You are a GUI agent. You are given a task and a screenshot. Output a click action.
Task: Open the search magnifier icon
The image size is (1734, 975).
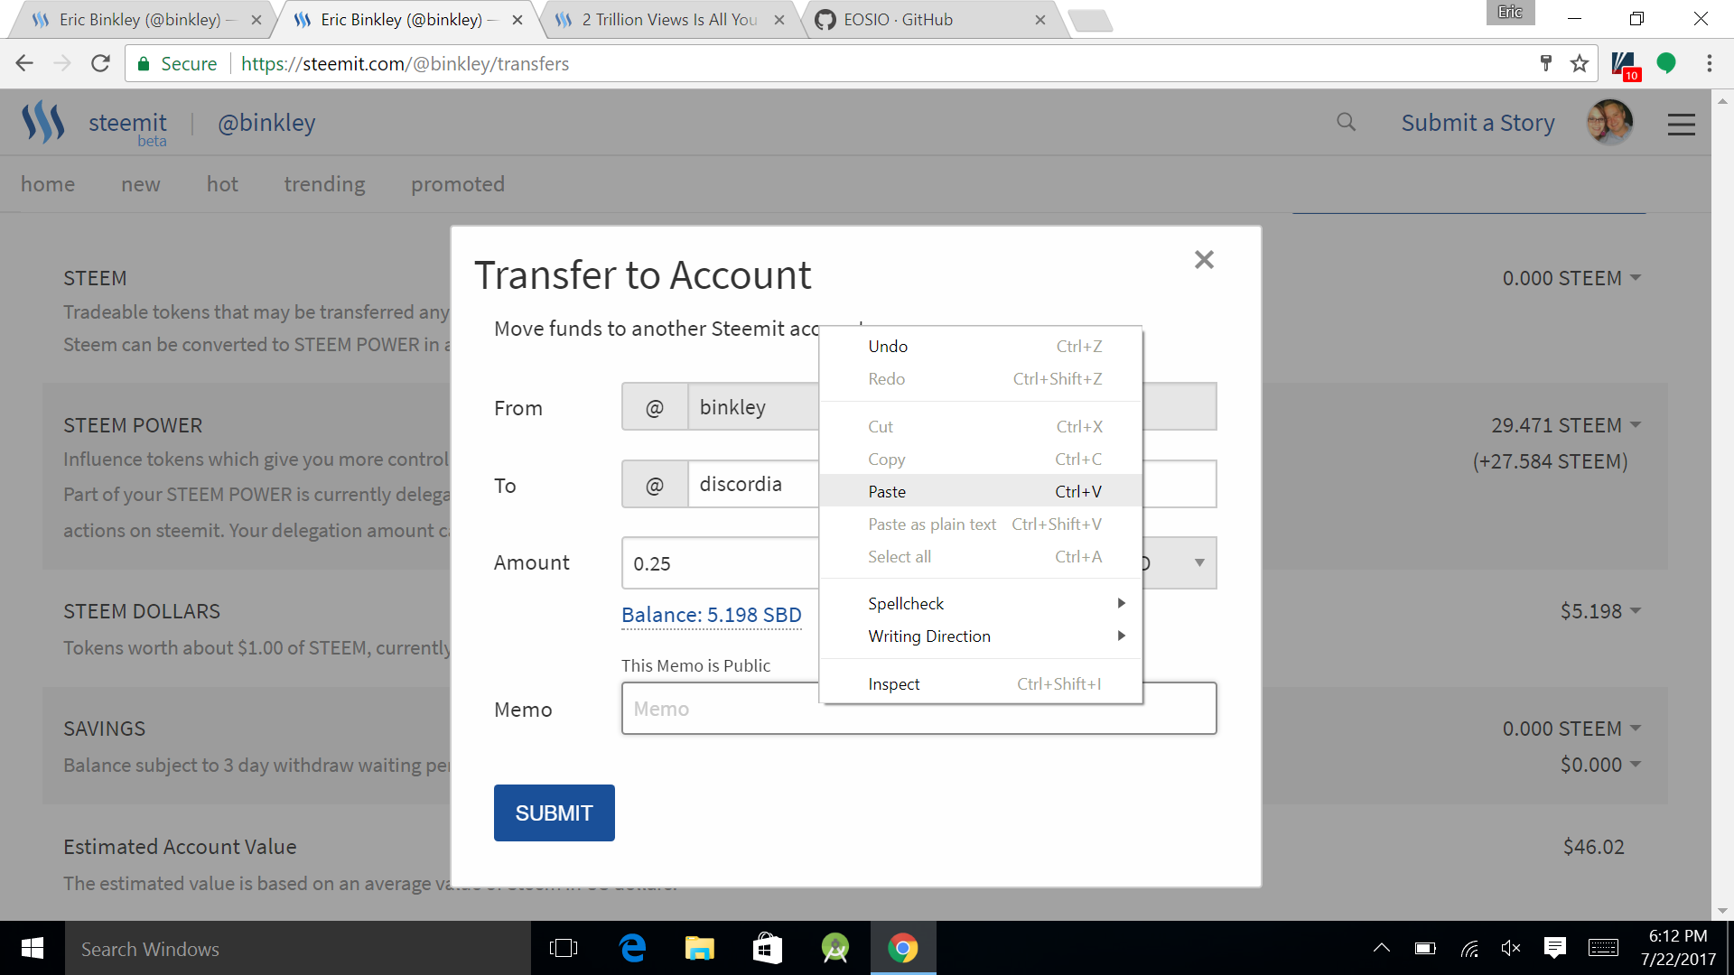click(1346, 122)
